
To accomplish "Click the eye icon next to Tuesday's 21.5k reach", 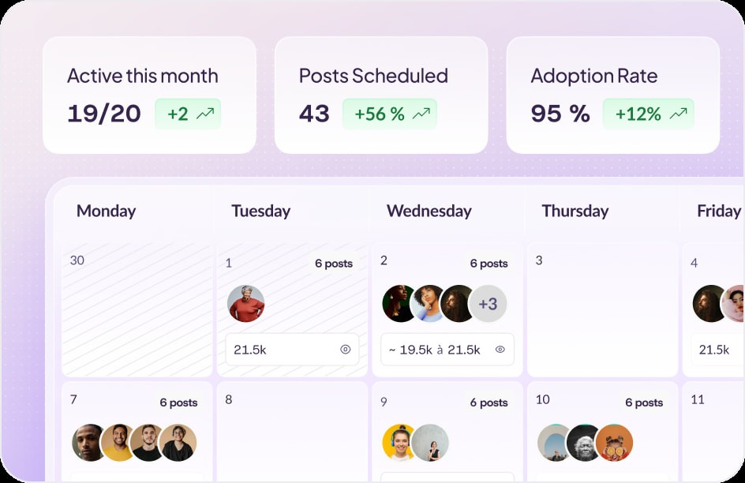I will pyautogui.click(x=345, y=350).
